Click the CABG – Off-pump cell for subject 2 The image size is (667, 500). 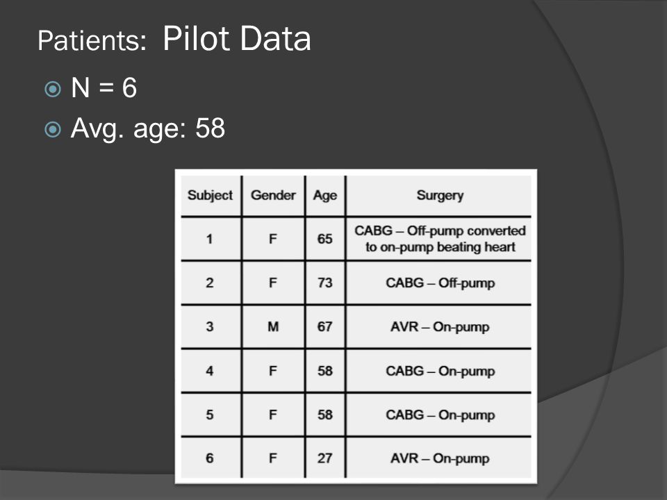click(x=439, y=283)
